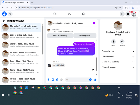The height and width of the screenshot is (105, 140).
Task: Open volume speaker icon in system tray
Action: point(119,97)
